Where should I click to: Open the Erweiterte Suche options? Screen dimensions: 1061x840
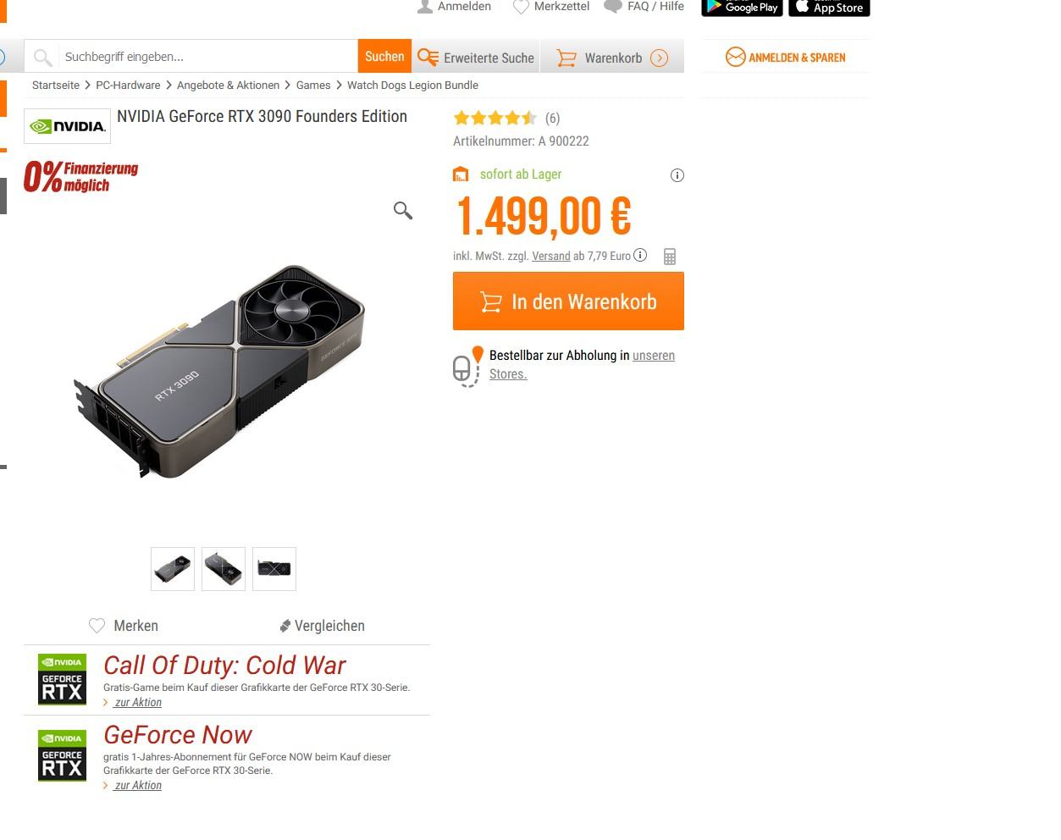[x=476, y=58]
